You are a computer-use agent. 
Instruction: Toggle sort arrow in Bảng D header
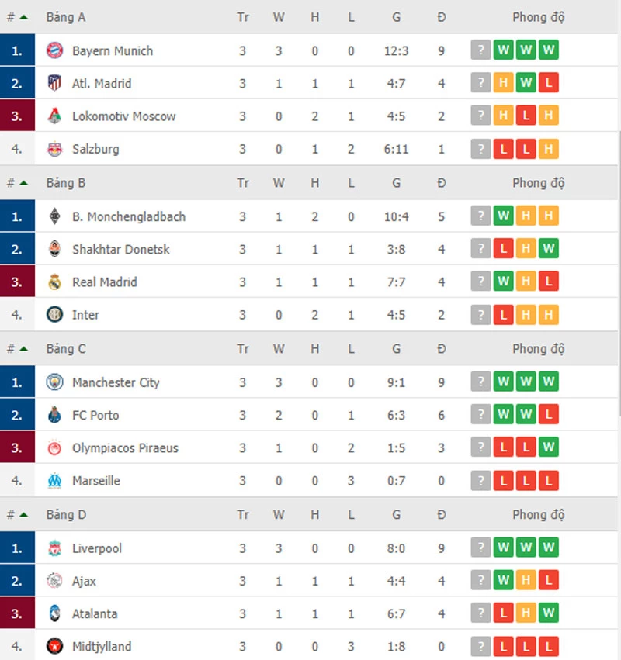coord(23,515)
